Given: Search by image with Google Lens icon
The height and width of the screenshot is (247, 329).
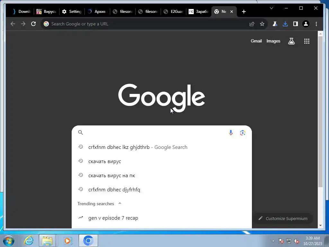Looking at the screenshot, I should [x=243, y=133].
